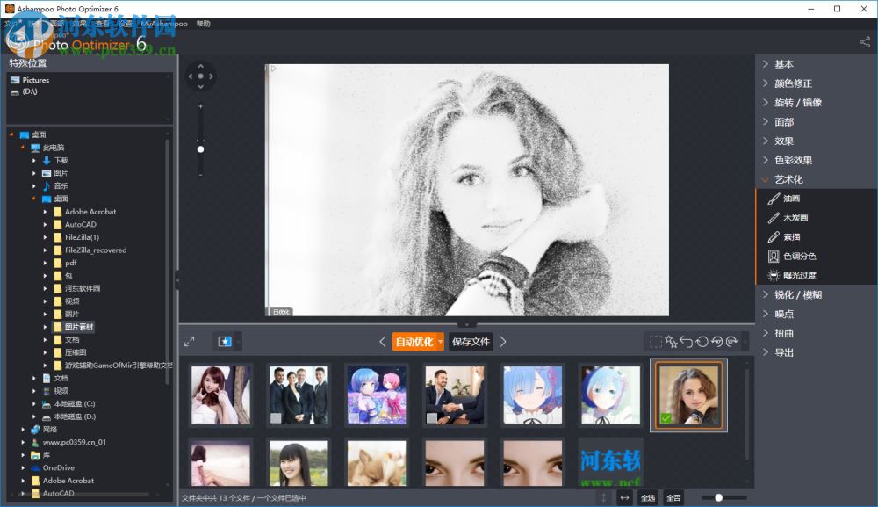This screenshot has width=878, height=507.
Task: Click the undo arrow icon
Action: 687,340
